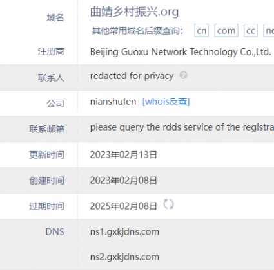
Task: Click the 联系邮箱 row label
Action: point(46,129)
